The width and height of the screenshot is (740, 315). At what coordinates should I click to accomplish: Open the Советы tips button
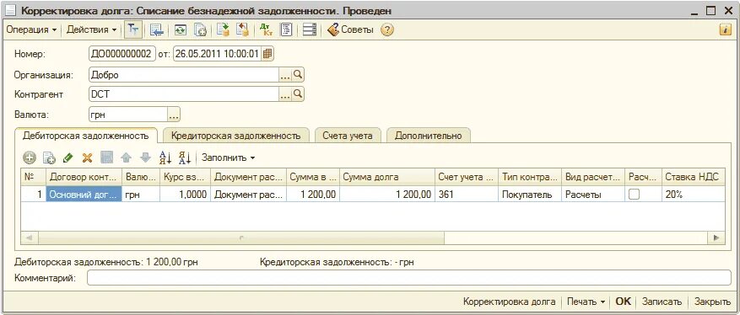point(350,29)
